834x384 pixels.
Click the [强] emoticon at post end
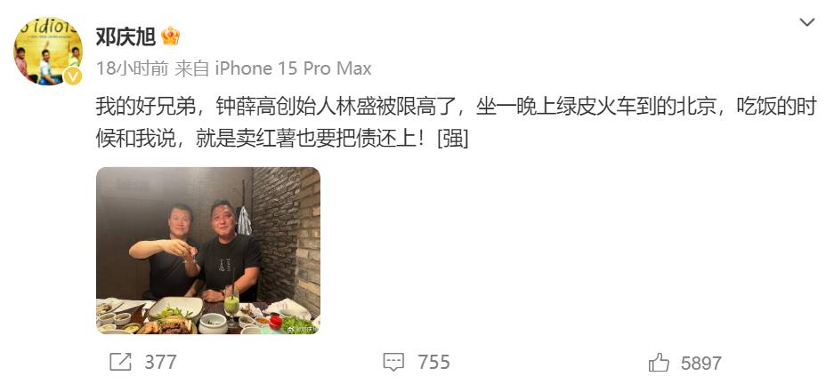(452, 140)
